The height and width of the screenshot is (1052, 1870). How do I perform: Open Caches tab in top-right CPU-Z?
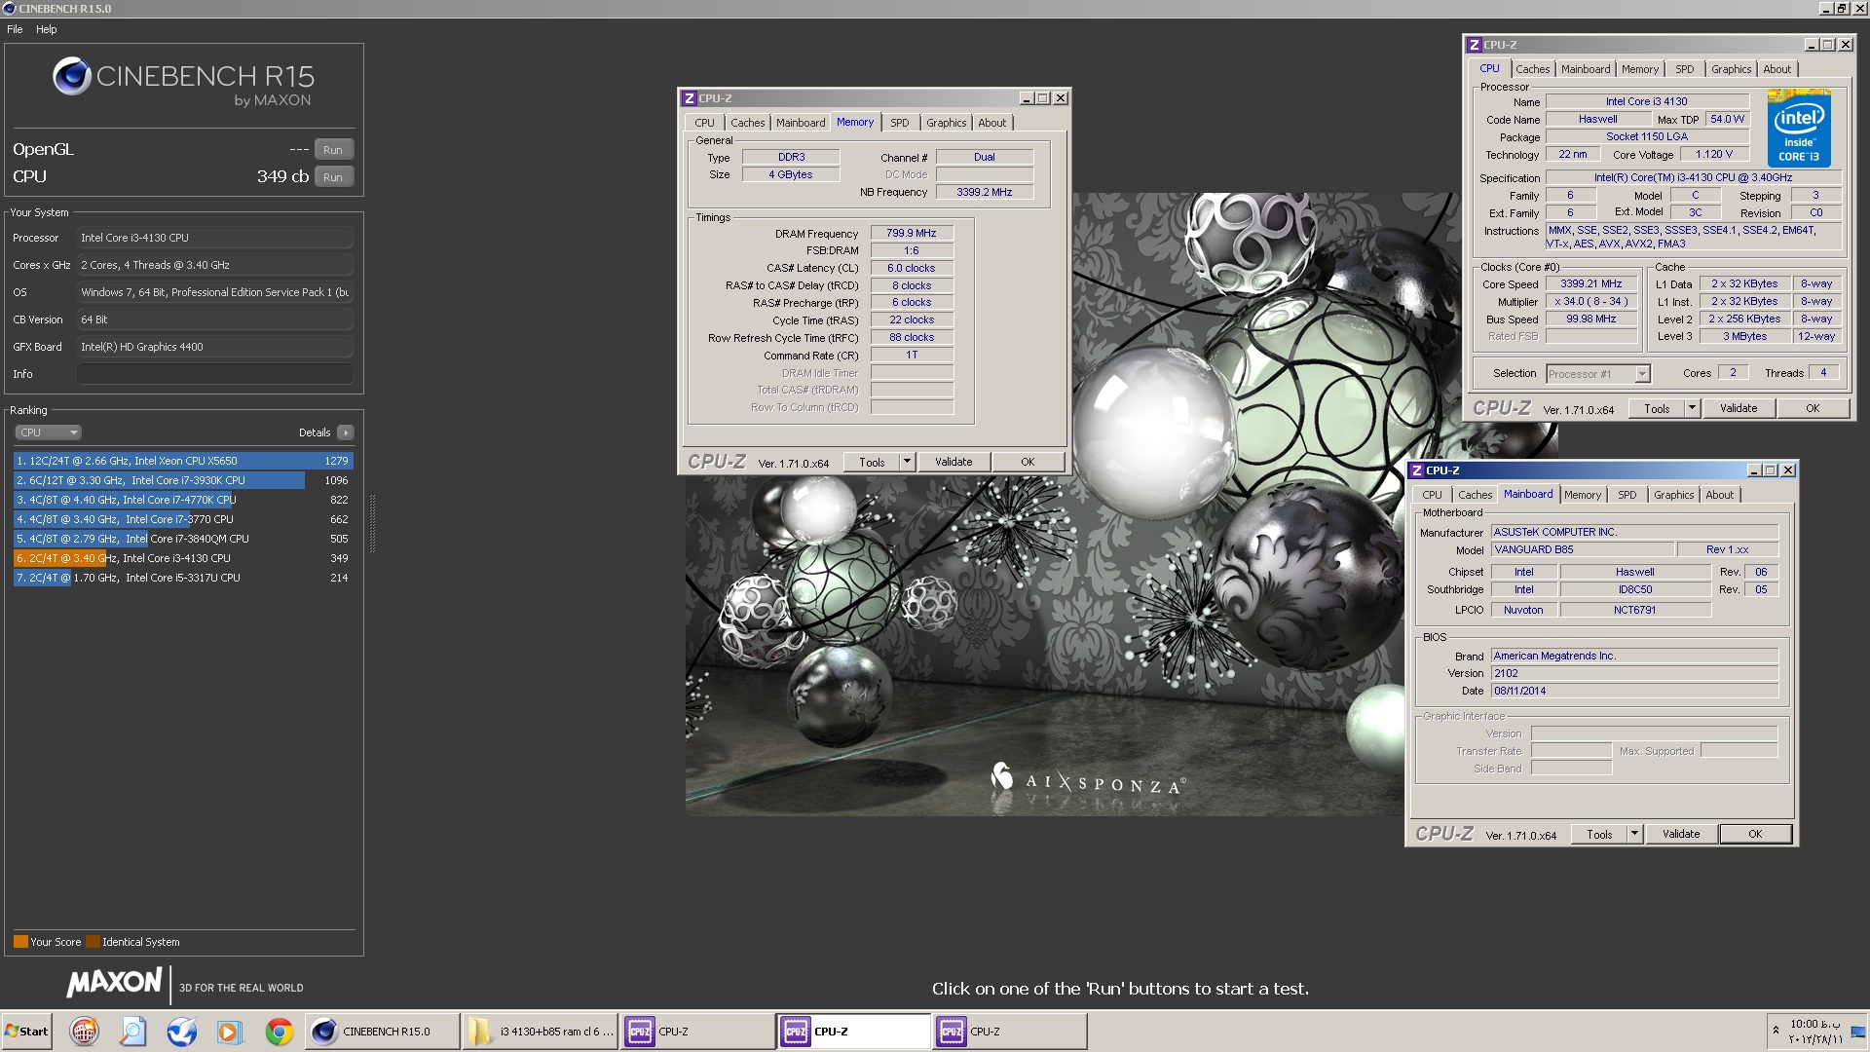[1532, 69]
